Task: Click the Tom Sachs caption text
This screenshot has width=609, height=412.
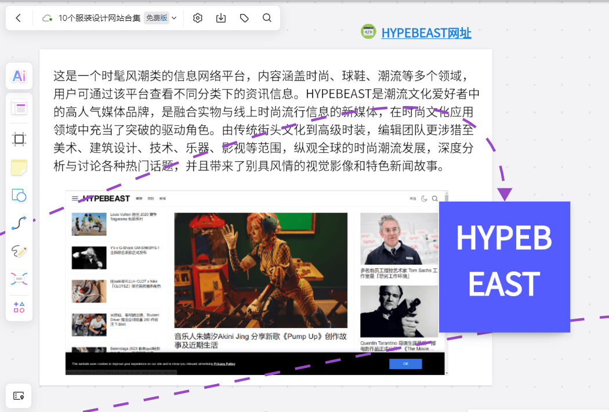Action: 399,273
